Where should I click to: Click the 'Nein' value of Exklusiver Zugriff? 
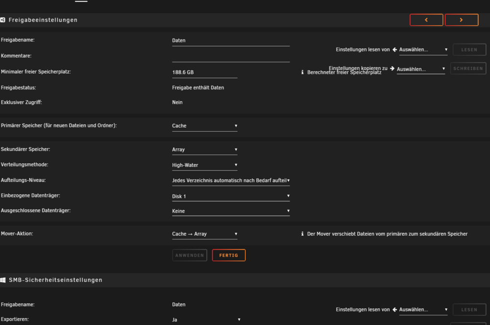[x=177, y=102]
